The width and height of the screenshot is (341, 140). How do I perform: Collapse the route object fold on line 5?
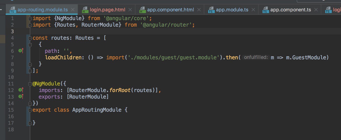point(30,45)
